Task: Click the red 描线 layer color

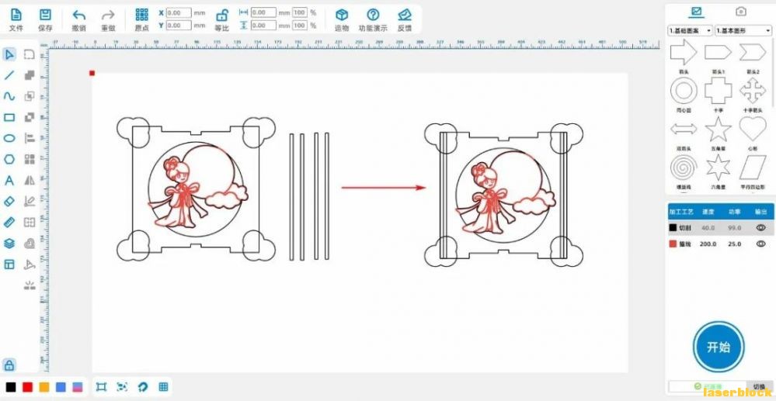Action: tap(673, 244)
